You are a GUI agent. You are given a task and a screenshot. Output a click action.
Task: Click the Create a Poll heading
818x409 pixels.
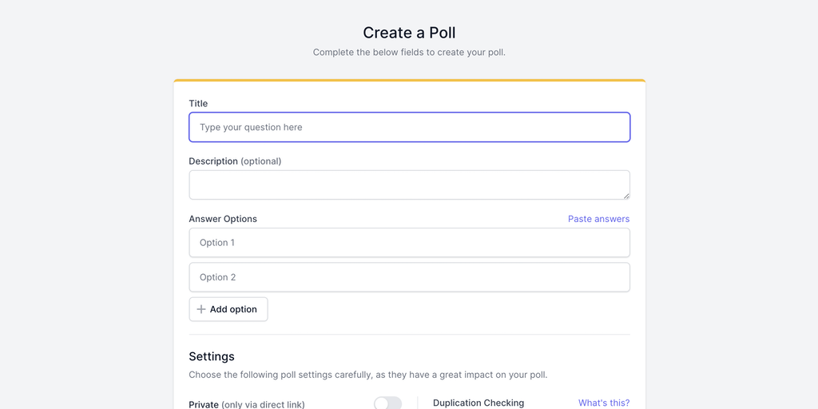[409, 33]
